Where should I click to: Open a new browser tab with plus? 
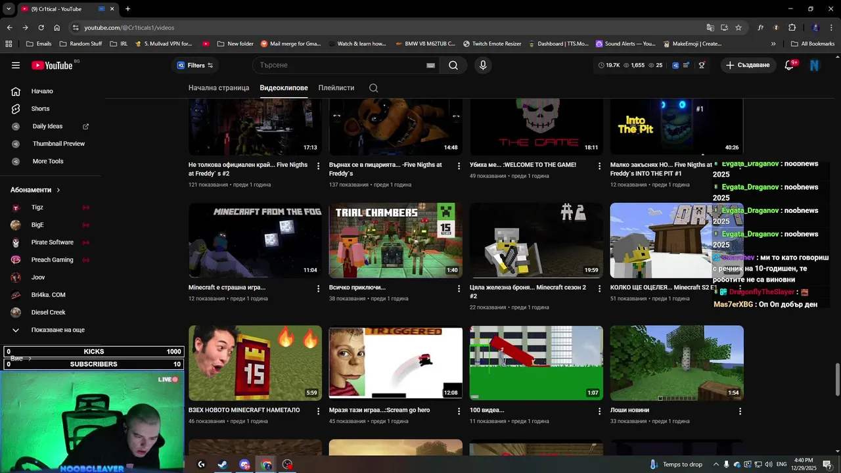click(127, 9)
